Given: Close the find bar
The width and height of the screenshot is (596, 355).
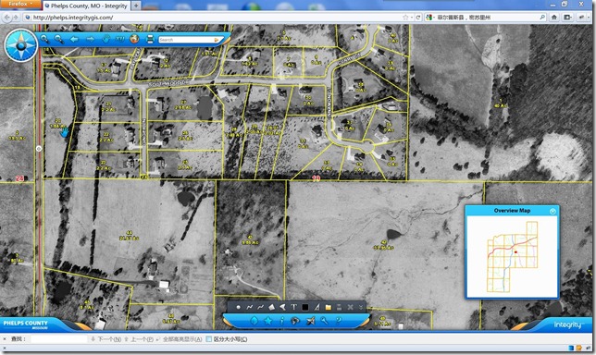Looking at the screenshot, I should coord(5,339).
